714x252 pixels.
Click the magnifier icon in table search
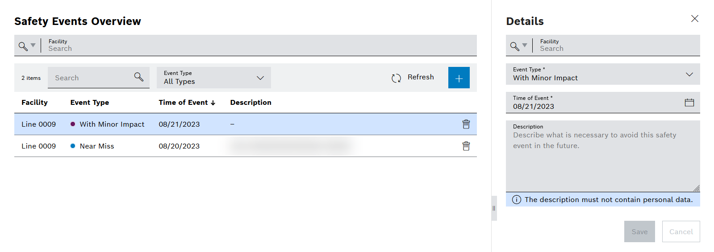tap(139, 77)
